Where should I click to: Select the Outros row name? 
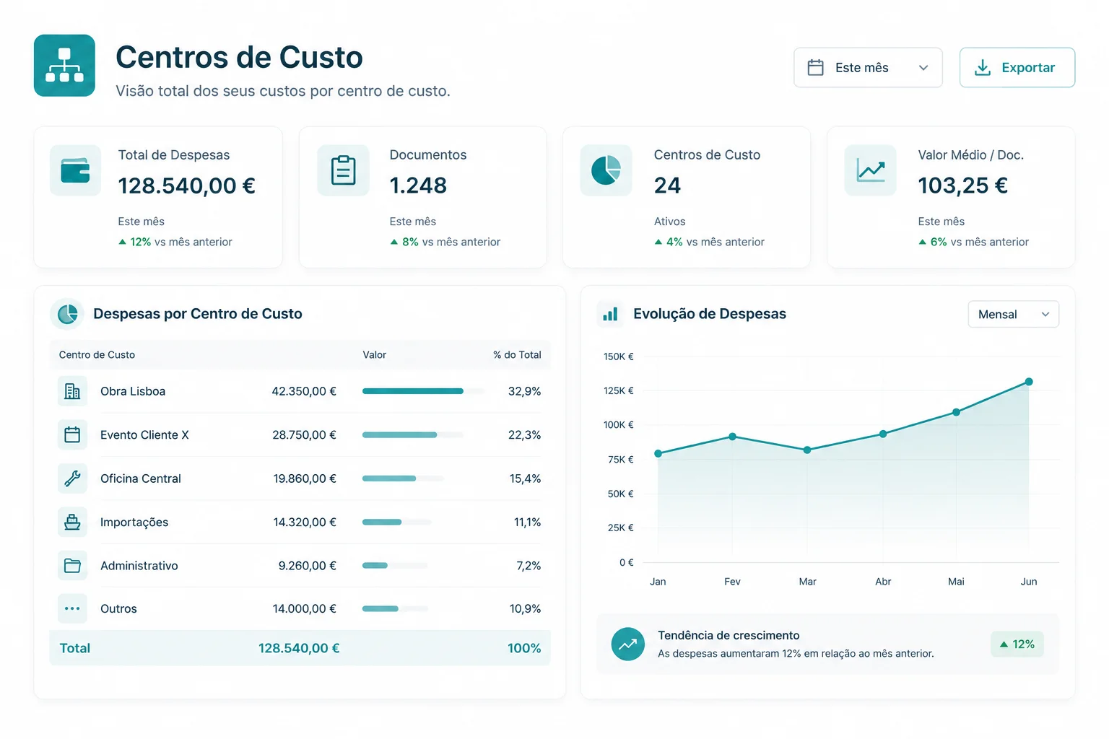(118, 608)
